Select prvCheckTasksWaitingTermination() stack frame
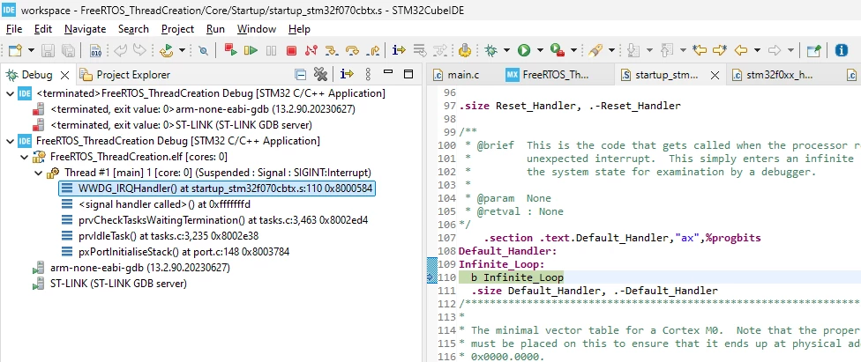Screen dimensions: 861x362 pos(214,220)
